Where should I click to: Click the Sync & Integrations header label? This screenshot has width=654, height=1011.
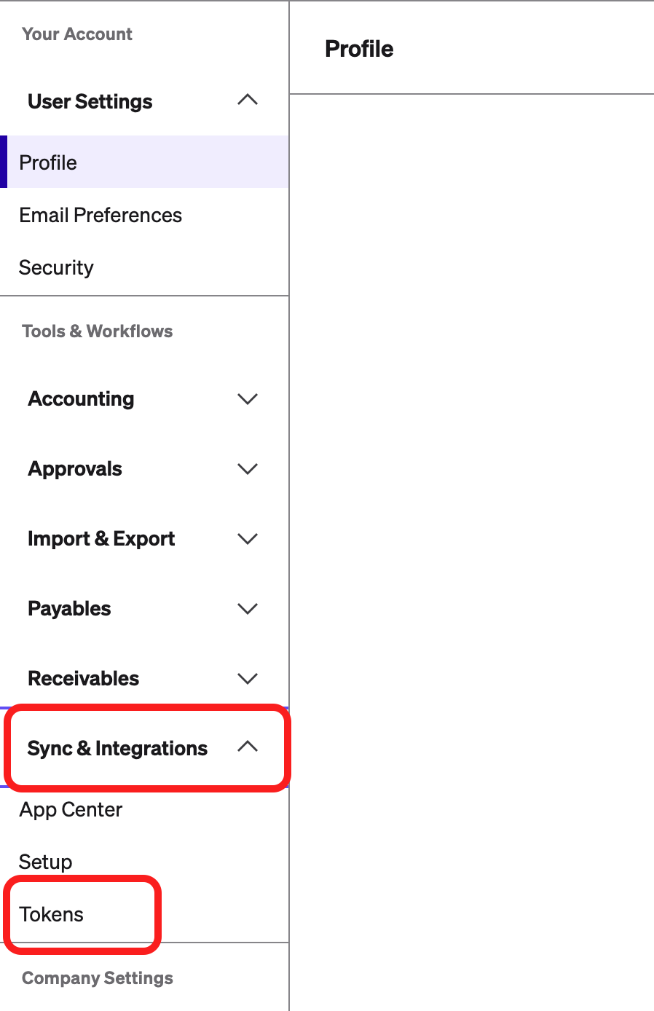coord(117,748)
